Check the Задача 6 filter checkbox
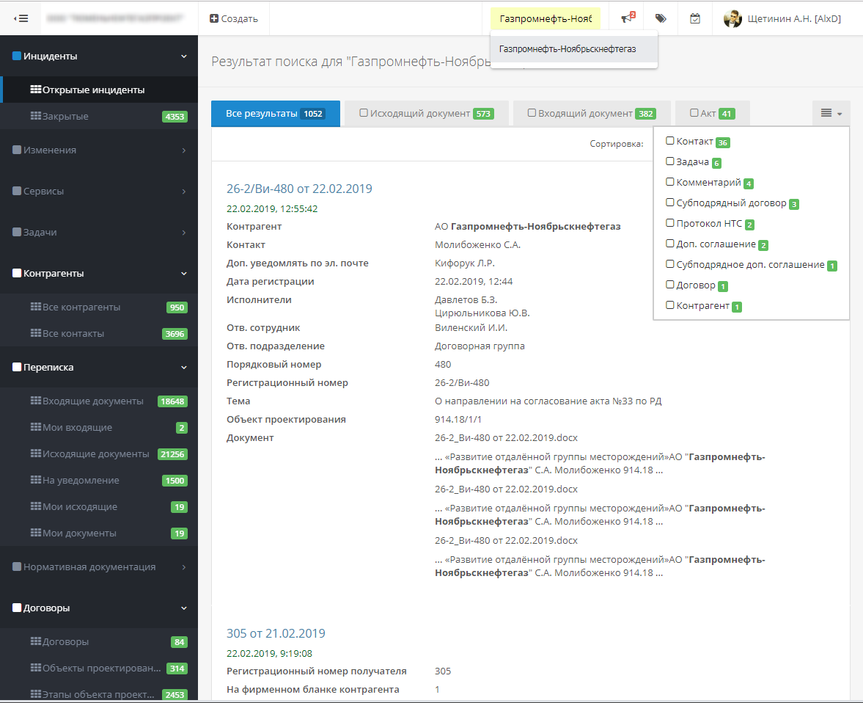 click(x=670, y=161)
